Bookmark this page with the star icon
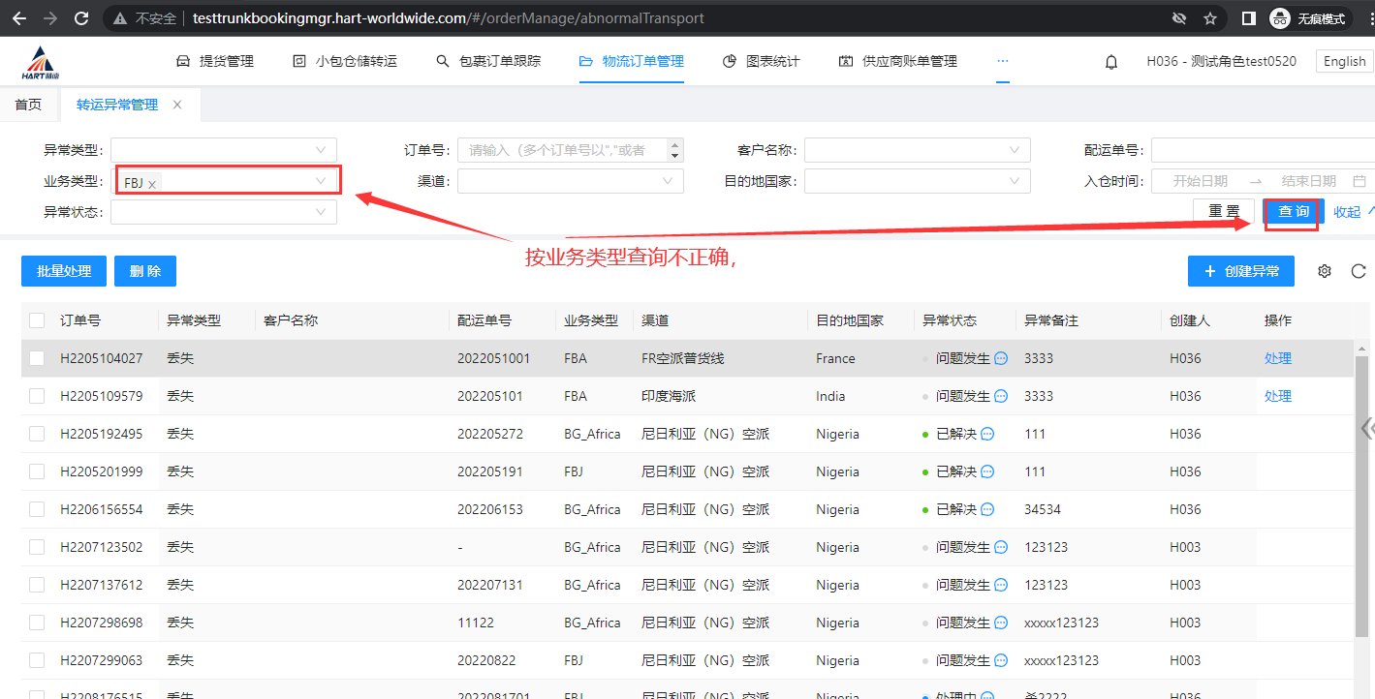Image resolution: width=1375 pixels, height=699 pixels. tap(1210, 18)
